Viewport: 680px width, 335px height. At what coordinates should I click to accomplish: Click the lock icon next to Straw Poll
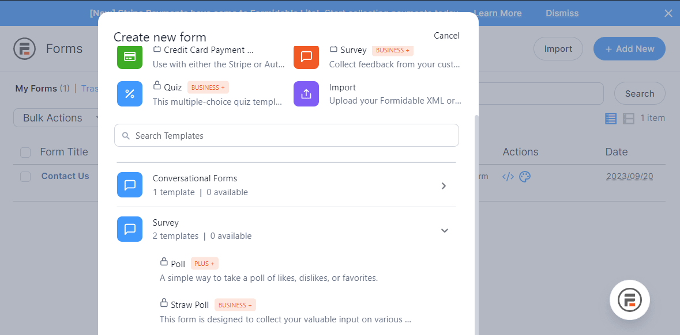click(x=164, y=303)
